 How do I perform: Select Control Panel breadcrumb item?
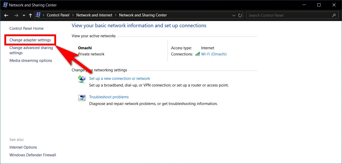58,15
